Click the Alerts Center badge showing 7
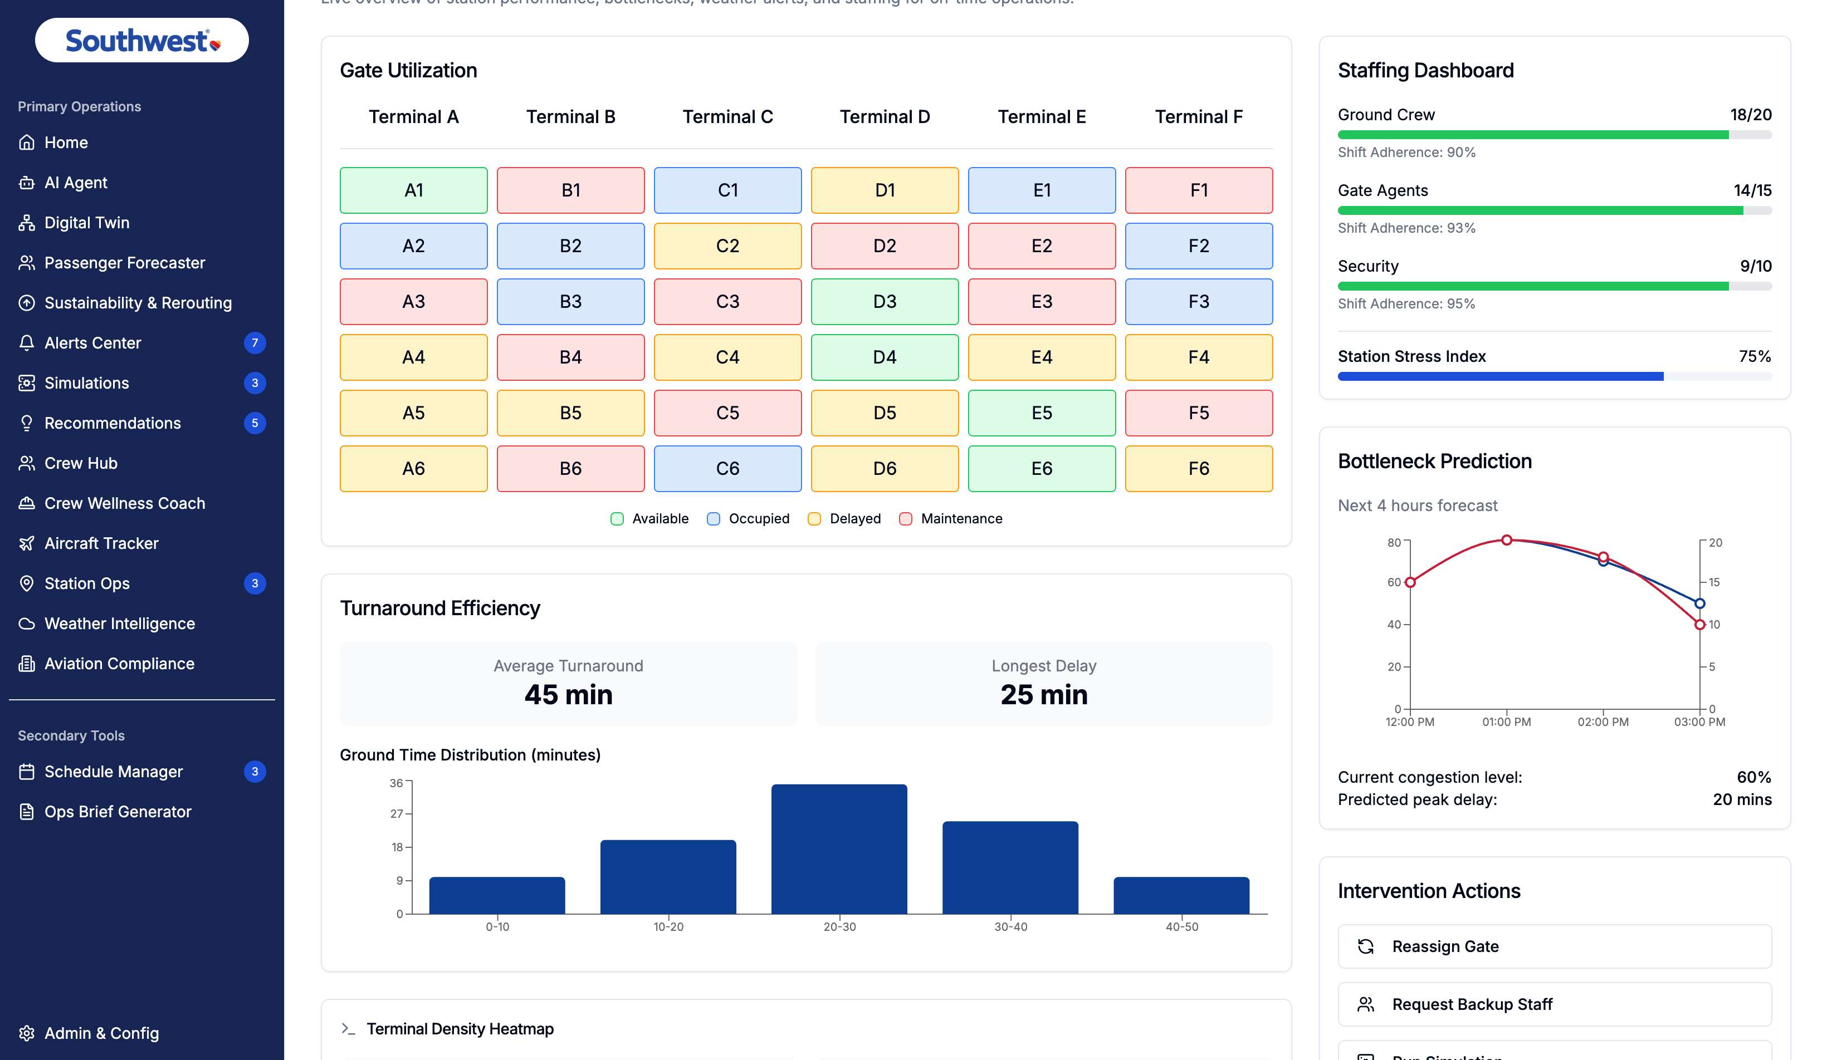 (x=255, y=343)
